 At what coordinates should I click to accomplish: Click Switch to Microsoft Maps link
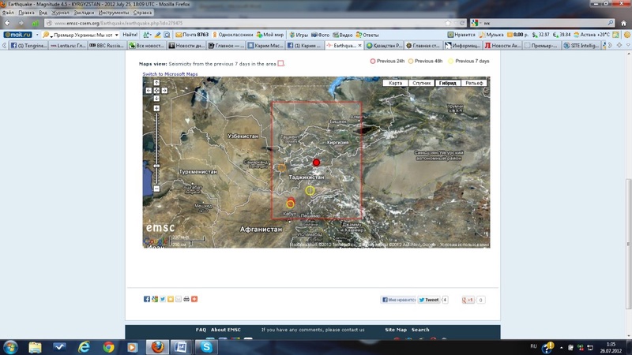coord(170,73)
